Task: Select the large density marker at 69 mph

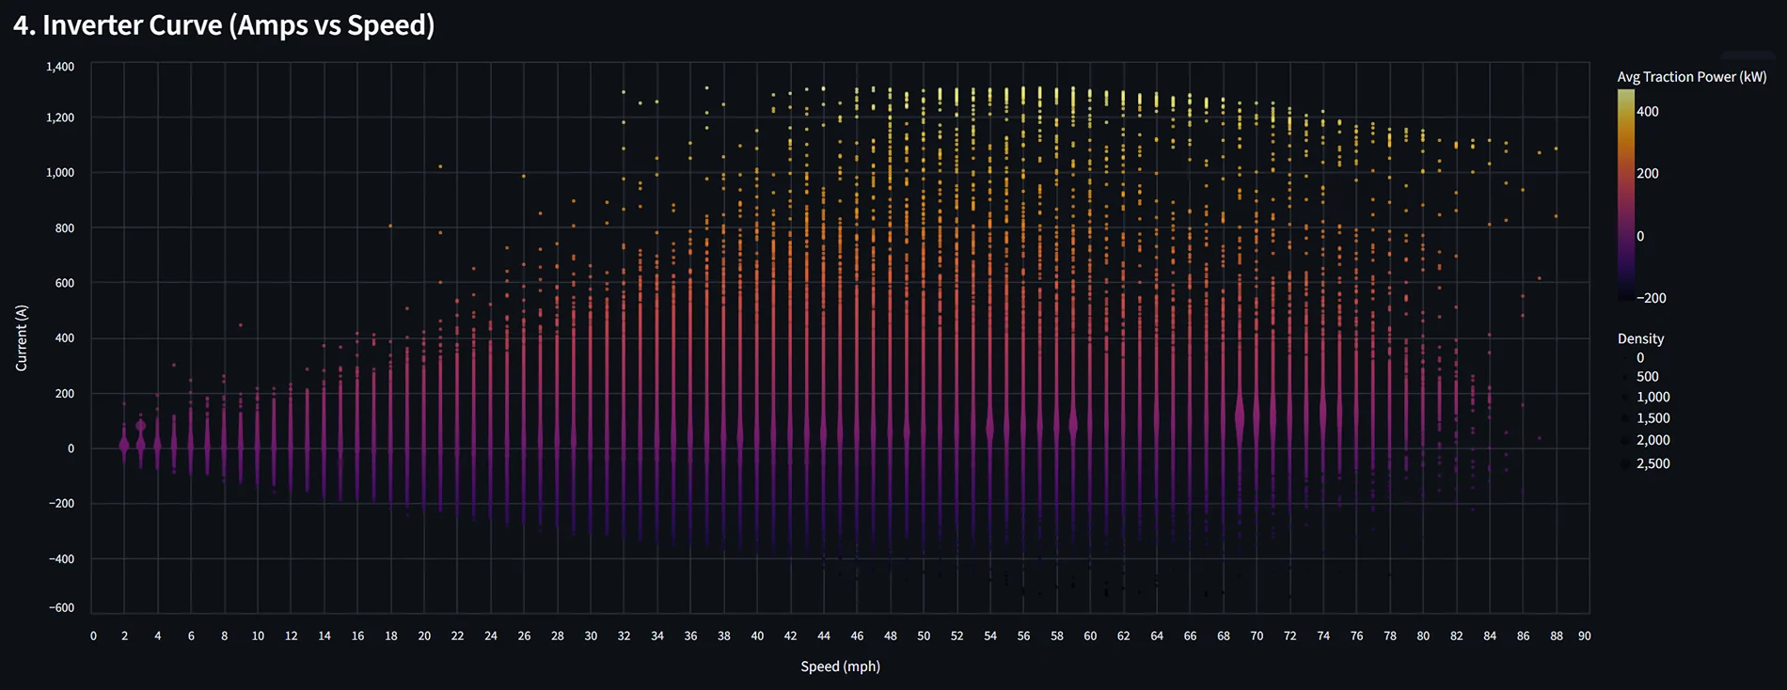Action: (x=1240, y=416)
